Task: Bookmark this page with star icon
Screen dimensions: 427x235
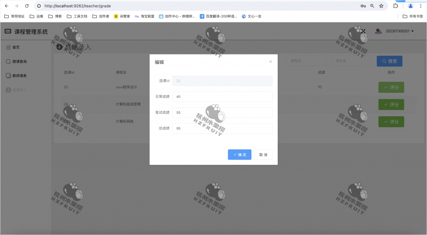Action: pyautogui.click(x=381, y=6)
